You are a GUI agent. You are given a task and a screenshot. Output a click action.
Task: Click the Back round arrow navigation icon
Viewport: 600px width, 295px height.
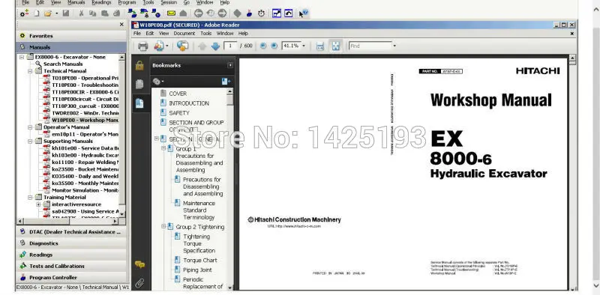point(198,13)
